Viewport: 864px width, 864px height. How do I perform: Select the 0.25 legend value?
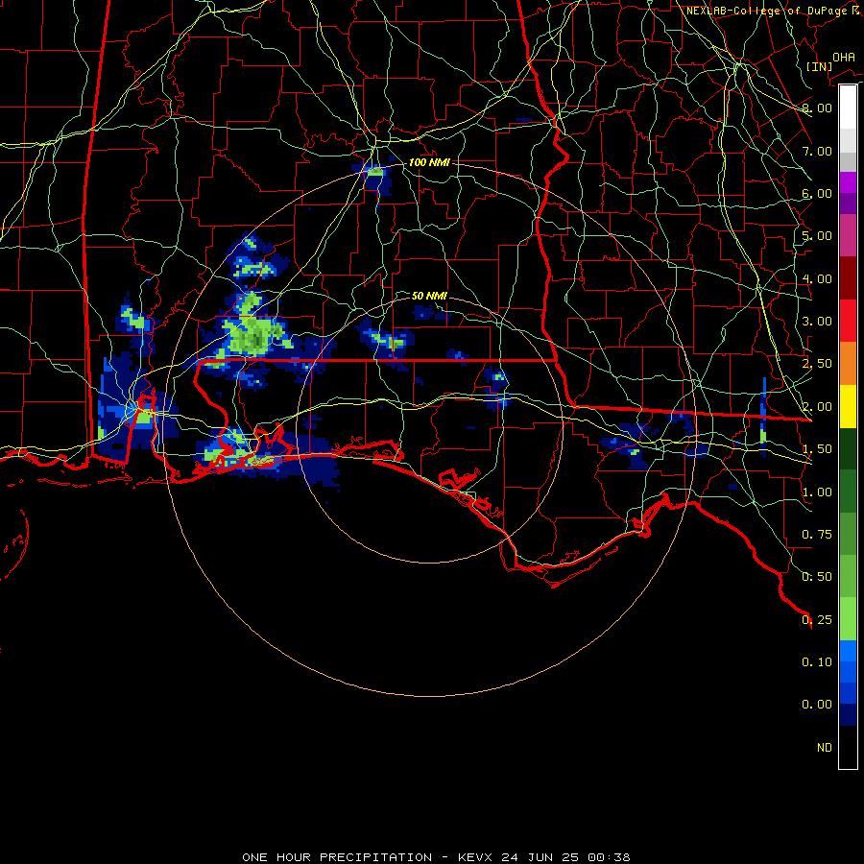pyautogui.click(x=817, y=620)
